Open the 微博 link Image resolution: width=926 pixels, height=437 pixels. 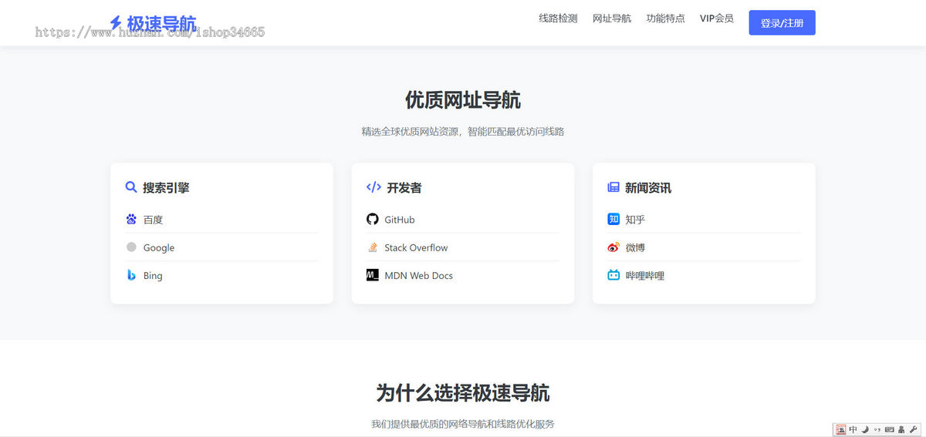(x=635, y=247)
